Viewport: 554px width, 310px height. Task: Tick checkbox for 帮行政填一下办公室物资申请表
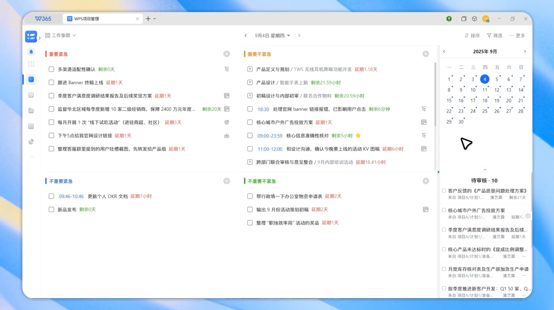point(250,196)
